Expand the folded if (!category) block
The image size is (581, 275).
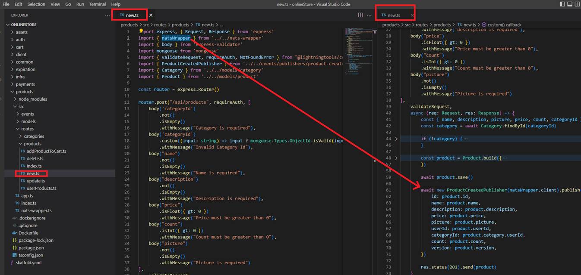pos(396,139)
